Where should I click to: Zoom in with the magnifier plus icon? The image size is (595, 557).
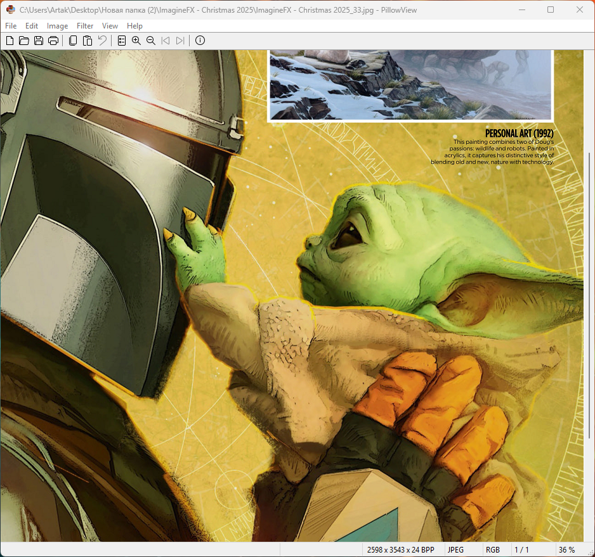(136, 41)
